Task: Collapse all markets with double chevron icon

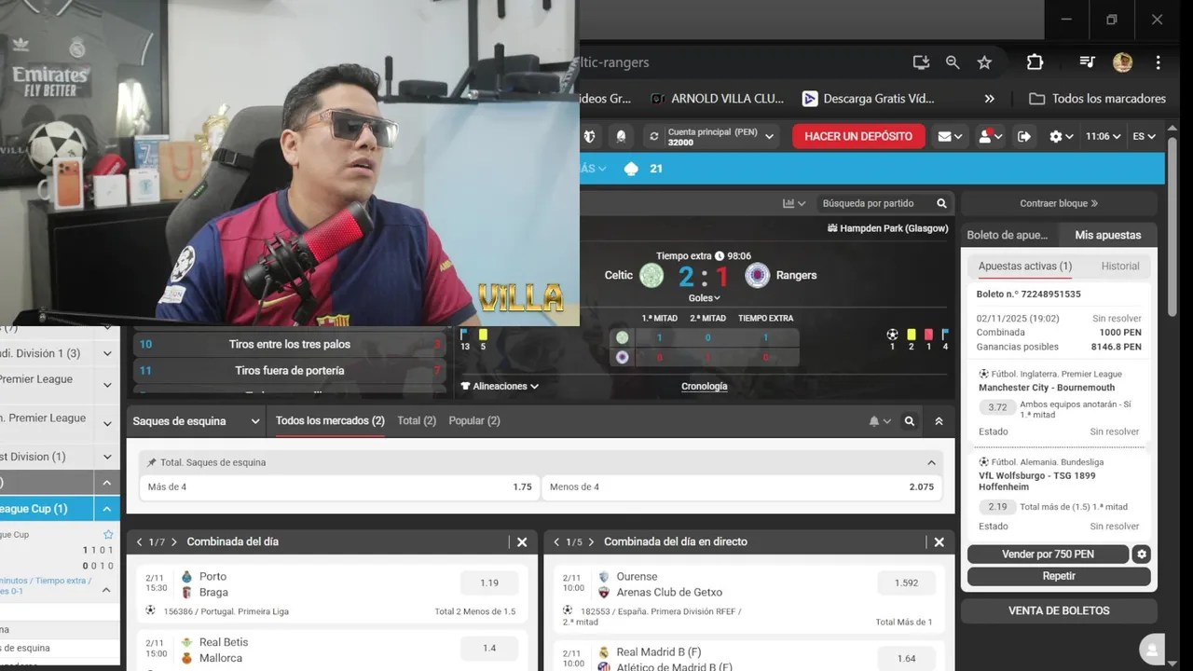Action: 939,421
